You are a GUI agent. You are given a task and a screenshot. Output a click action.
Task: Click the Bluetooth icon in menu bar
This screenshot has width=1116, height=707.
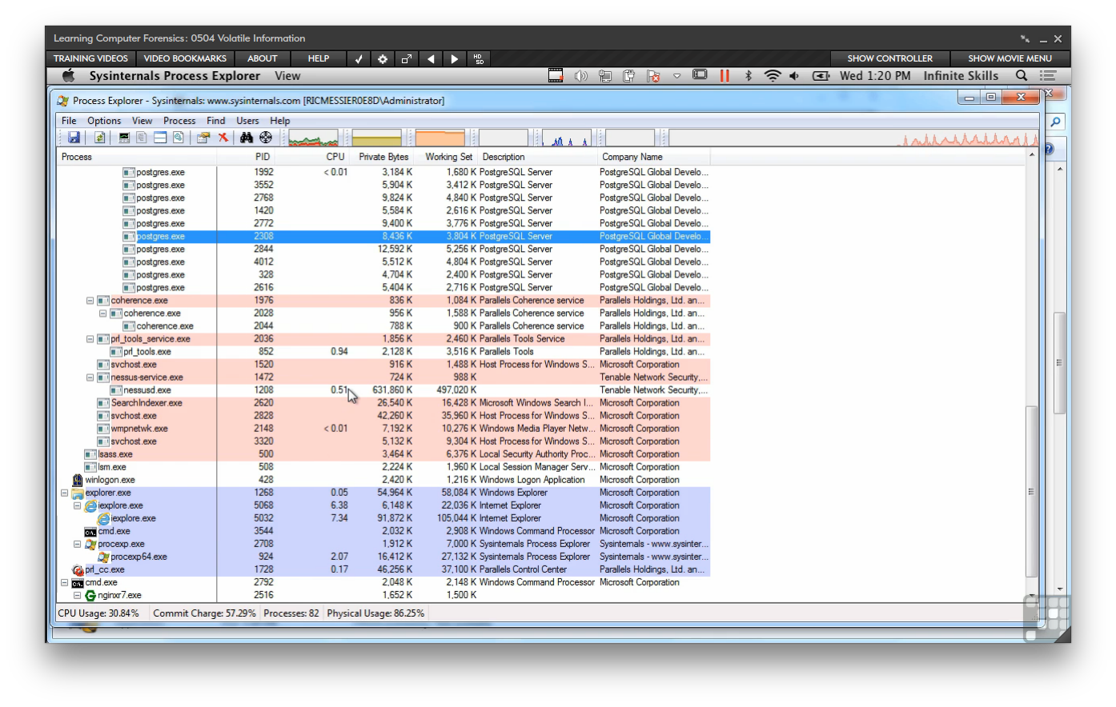[749, 75]
